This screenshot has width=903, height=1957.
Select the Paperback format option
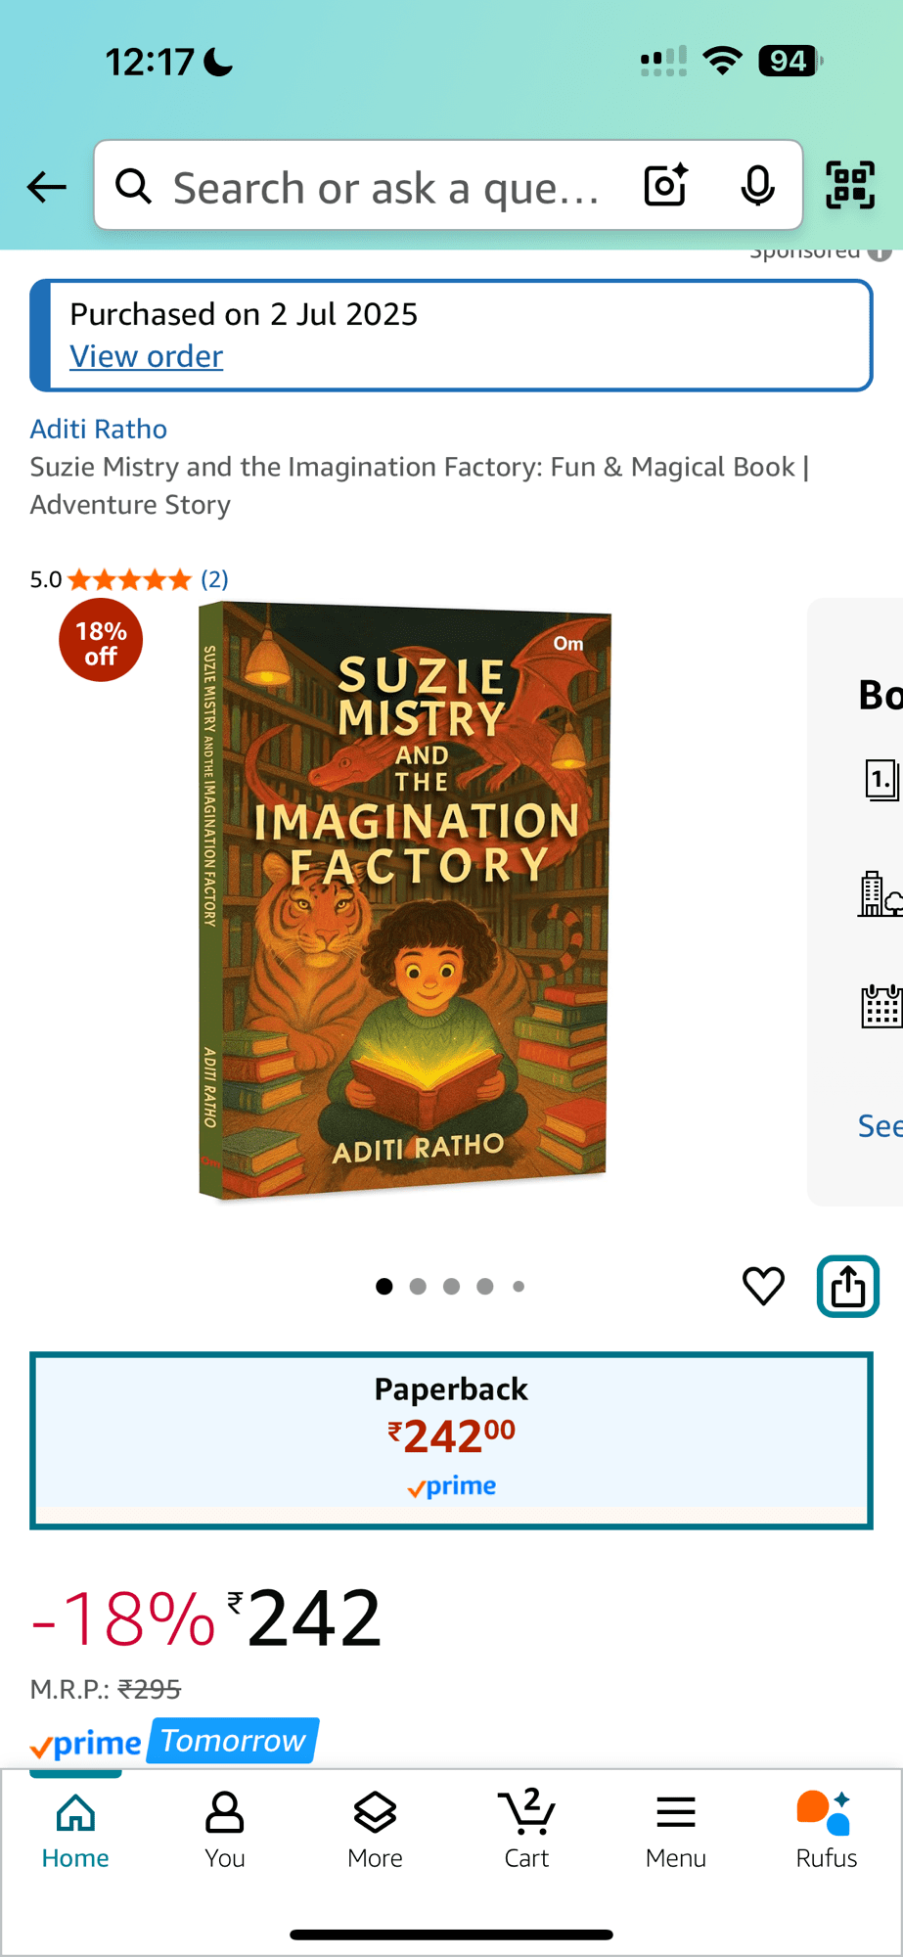(451, 1439)
